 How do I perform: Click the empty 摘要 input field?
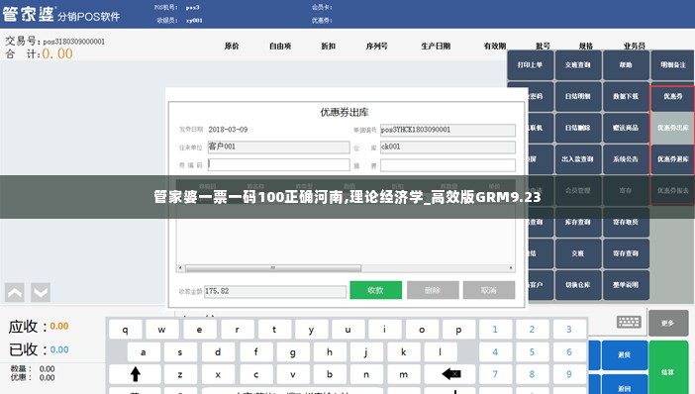point(447,165)
